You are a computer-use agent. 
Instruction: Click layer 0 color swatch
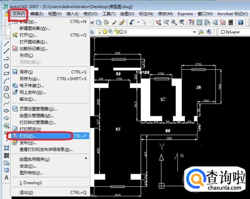(122, 32)
